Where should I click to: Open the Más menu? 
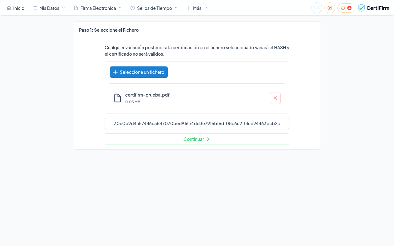[197, 8]
